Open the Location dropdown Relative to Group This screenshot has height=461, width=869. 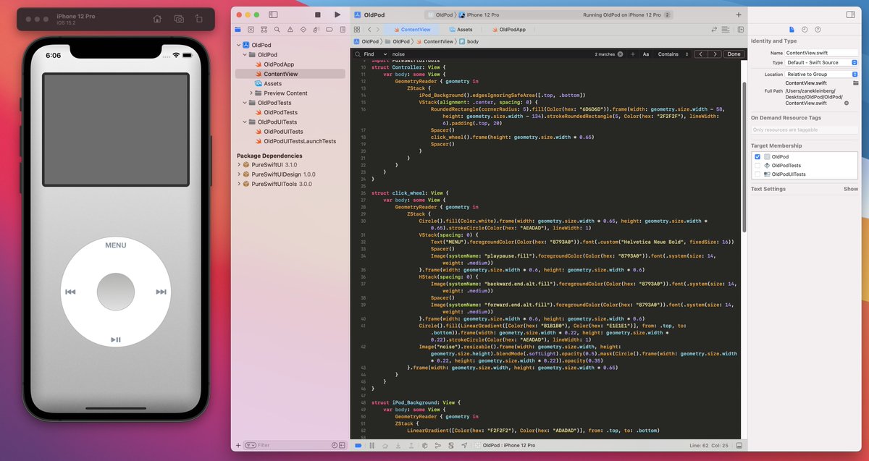[x=821, y=74]
